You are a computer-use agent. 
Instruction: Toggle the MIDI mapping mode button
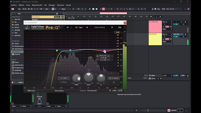coord(163,9)
